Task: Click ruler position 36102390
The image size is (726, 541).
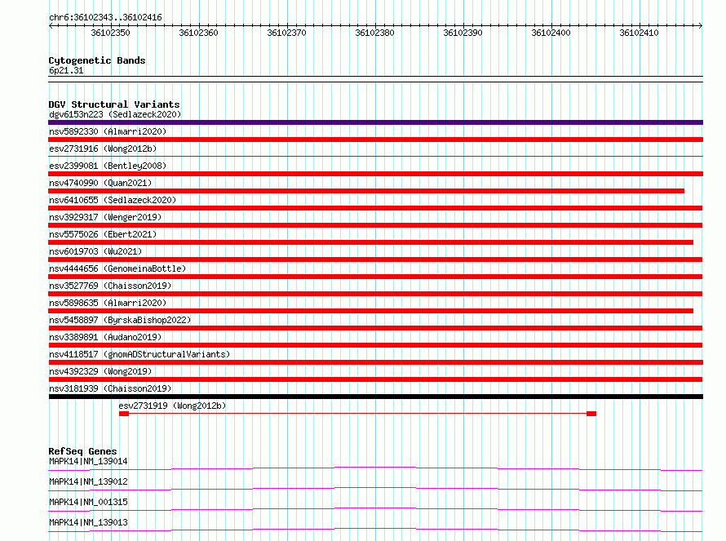Action: [x=463, y=33]
